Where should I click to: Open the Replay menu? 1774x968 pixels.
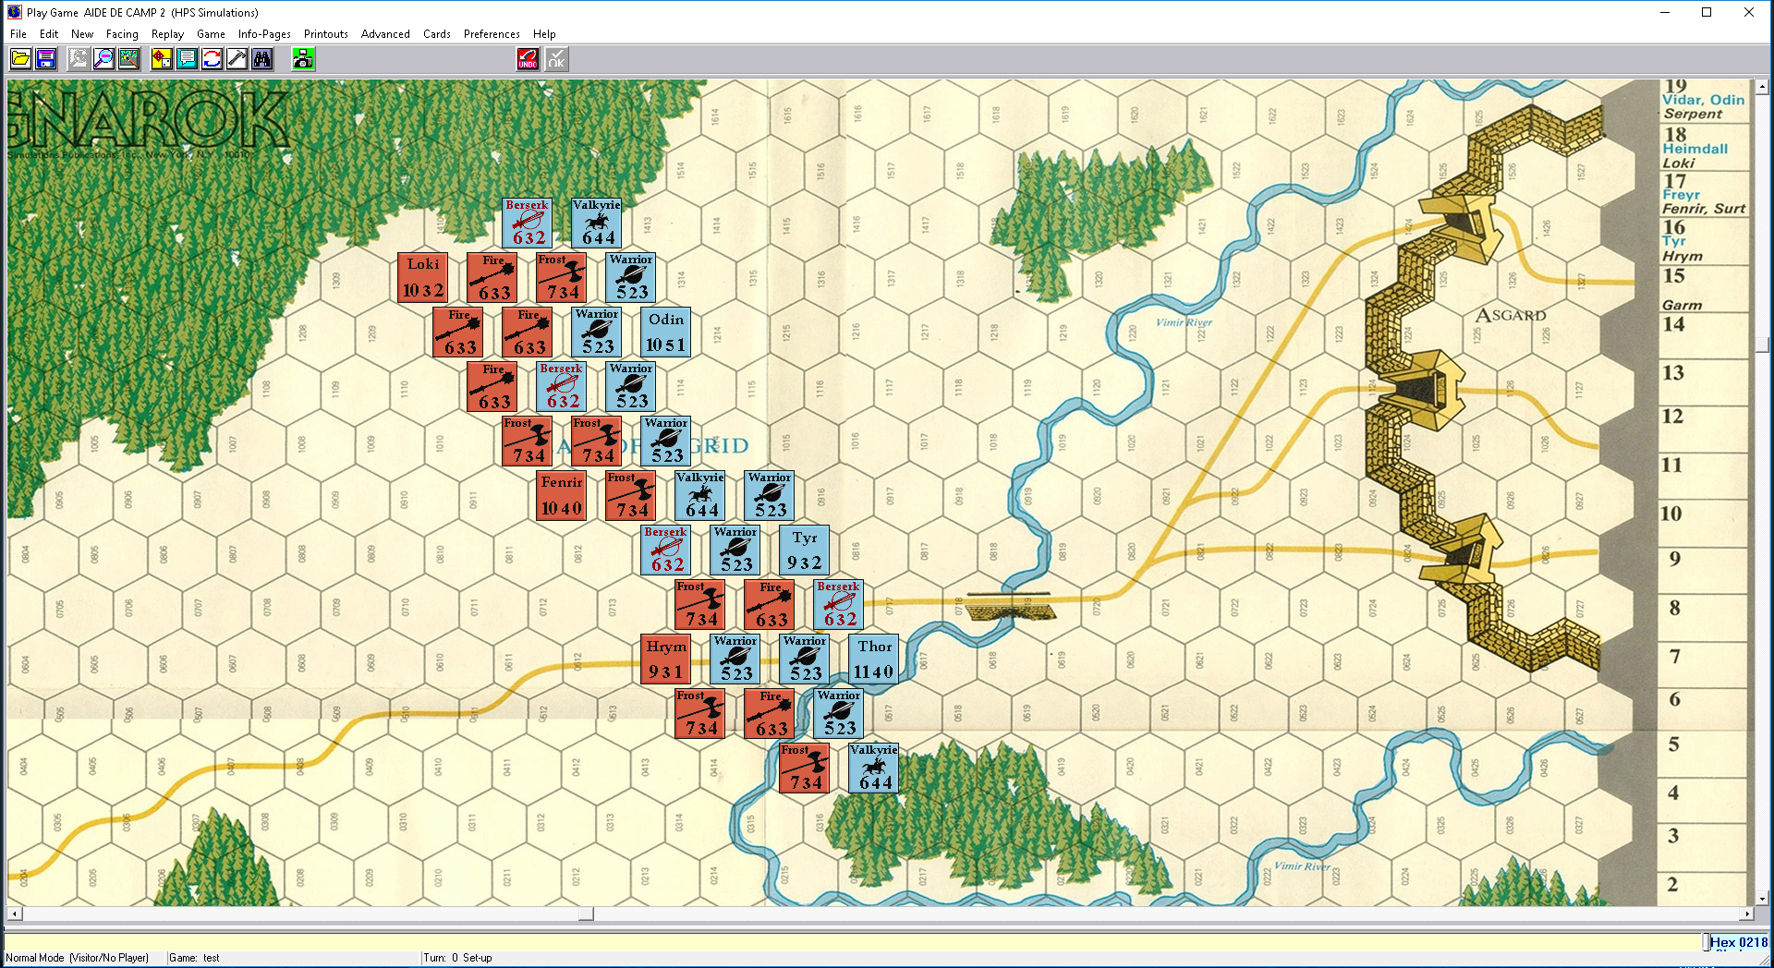click(x=167, y=34)
